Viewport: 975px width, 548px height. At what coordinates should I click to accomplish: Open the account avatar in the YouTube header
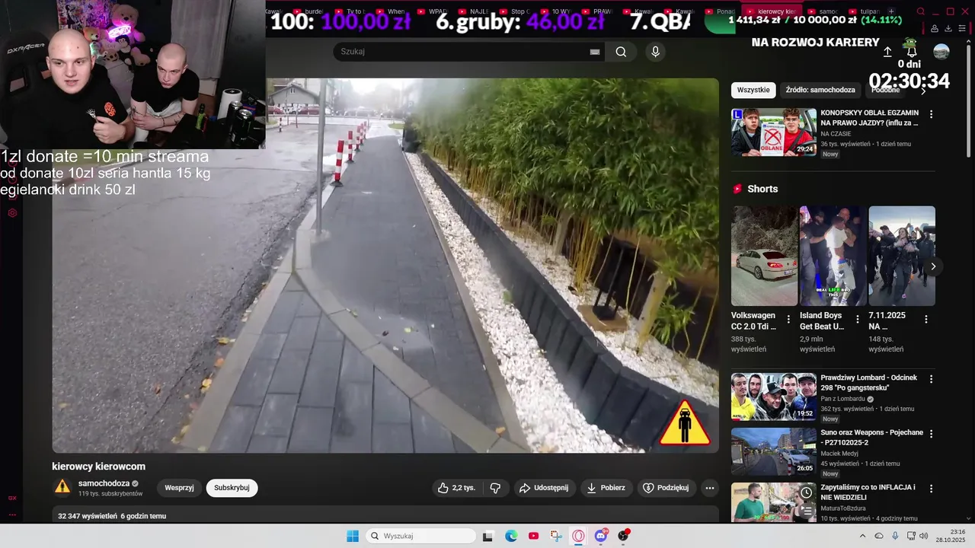tap(941, 51)
